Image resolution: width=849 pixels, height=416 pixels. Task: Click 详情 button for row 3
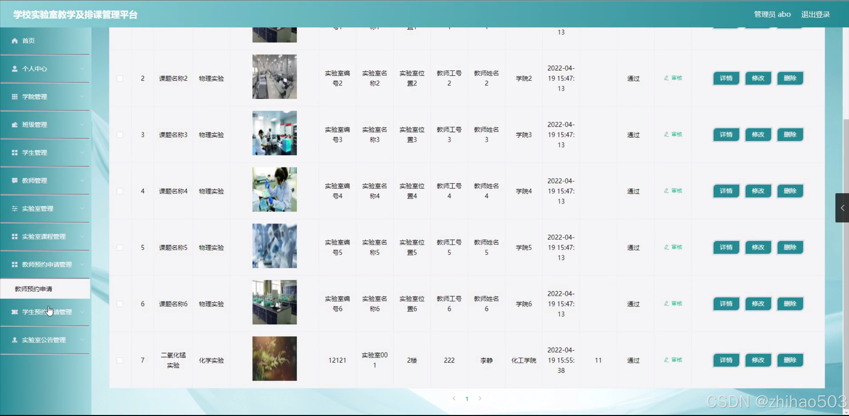point(726,135)
